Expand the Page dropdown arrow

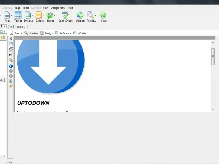(x=11, y=15)
